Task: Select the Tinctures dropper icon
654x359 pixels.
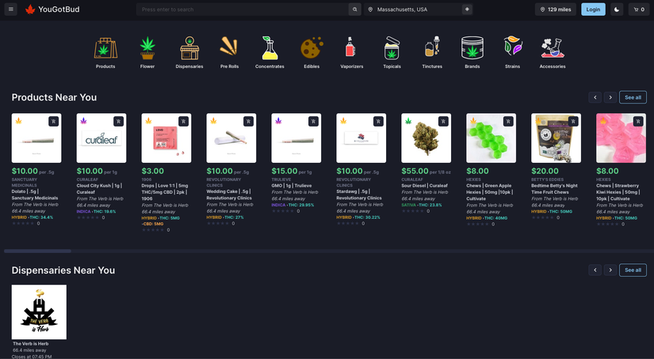Action: click(432, 49)
